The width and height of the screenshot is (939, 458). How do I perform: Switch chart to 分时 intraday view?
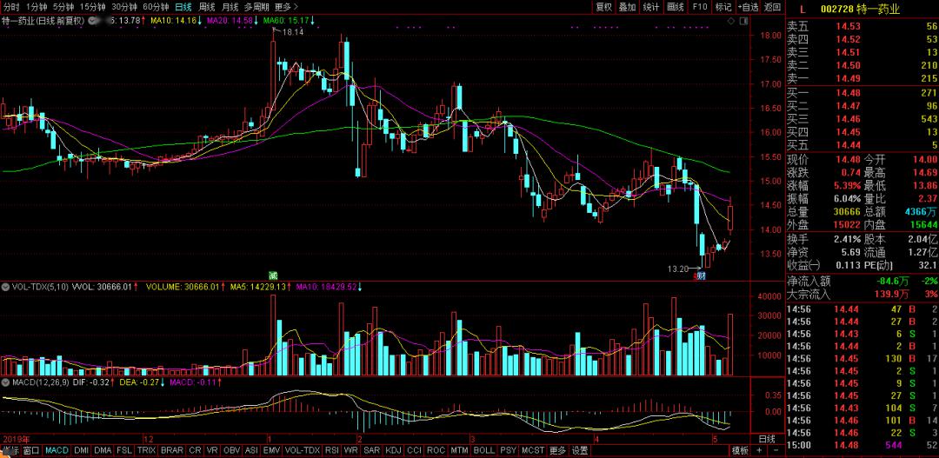tap(10, 7)
